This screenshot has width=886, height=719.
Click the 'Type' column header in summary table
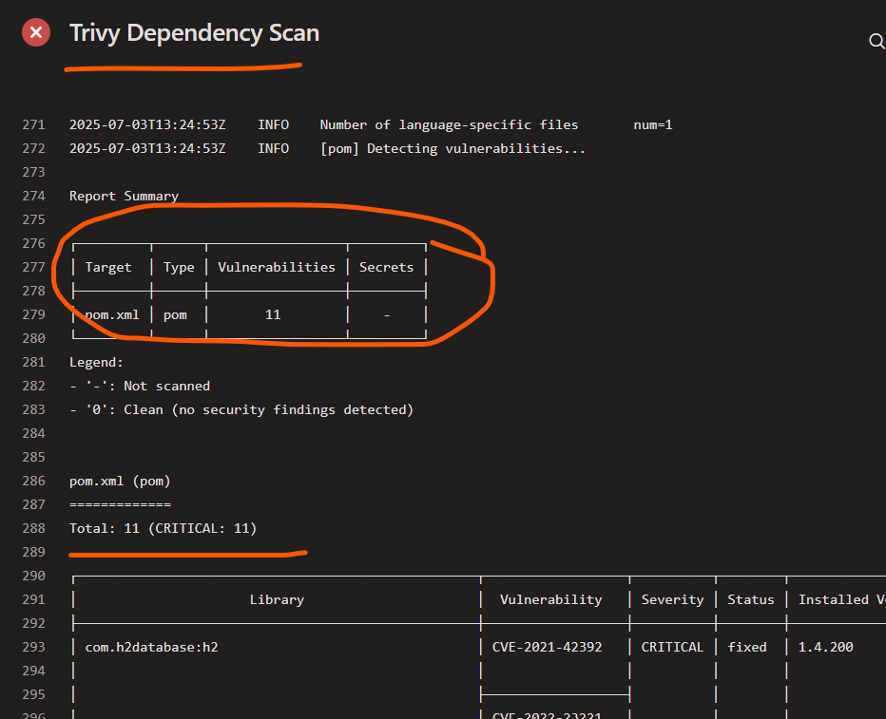(x=179, y=267)
